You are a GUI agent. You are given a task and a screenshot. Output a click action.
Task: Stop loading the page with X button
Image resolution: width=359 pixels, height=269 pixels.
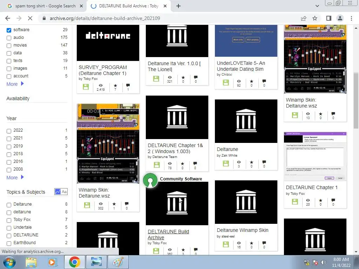pos(30,18)
